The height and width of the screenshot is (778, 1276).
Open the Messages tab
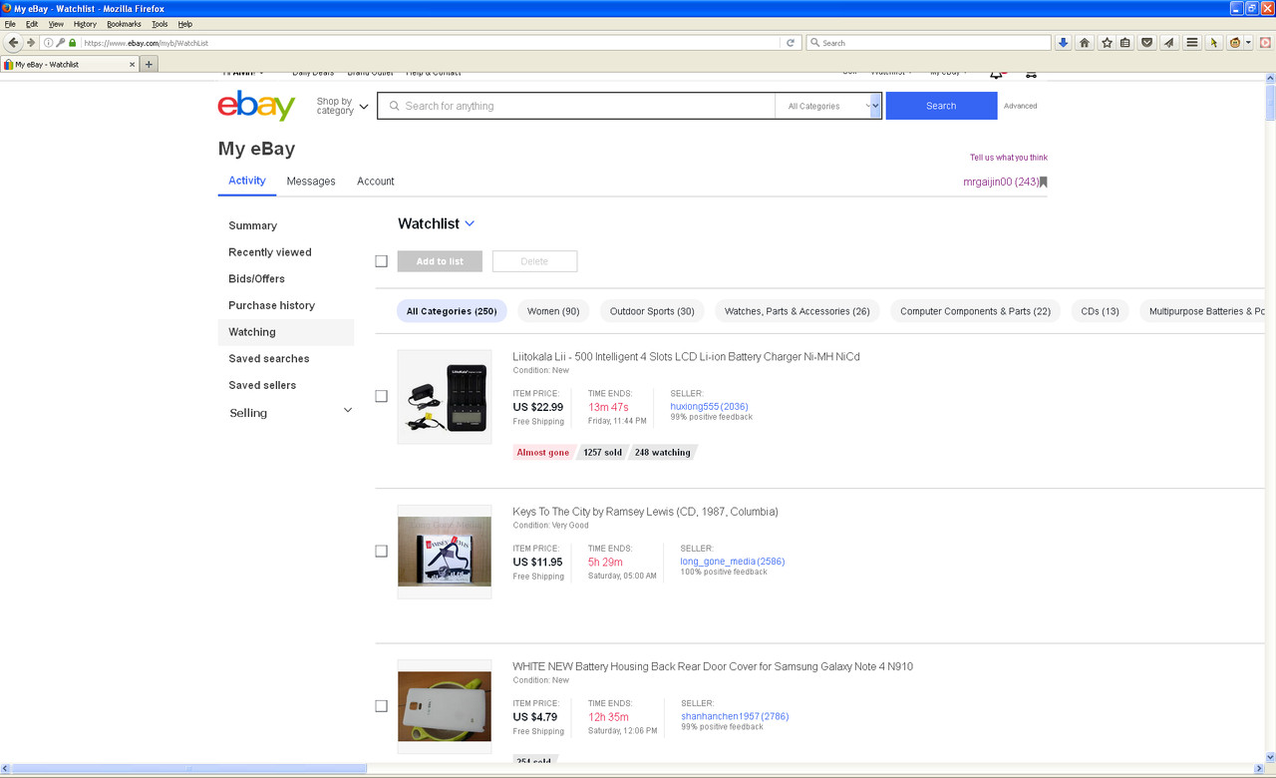click(311, 182)
